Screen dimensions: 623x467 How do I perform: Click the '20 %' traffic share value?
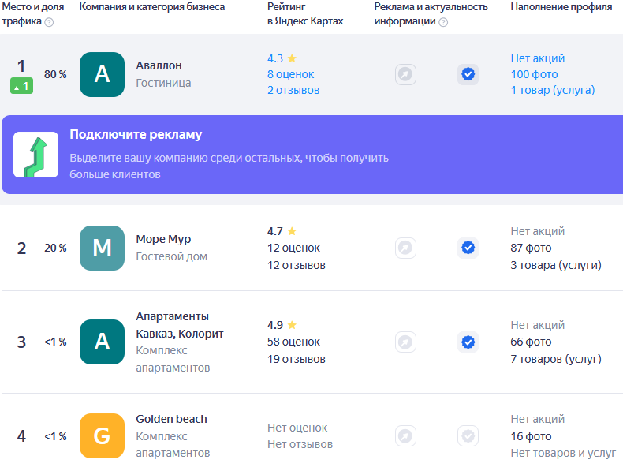[55, 248]
